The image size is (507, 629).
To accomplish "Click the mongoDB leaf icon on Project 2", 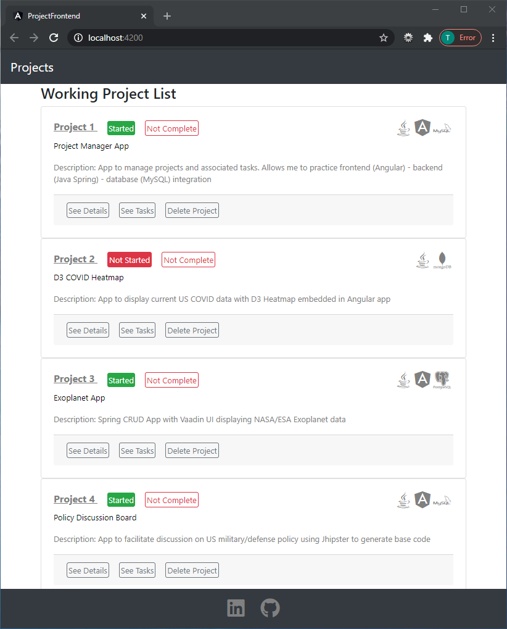I will point(442,259).
